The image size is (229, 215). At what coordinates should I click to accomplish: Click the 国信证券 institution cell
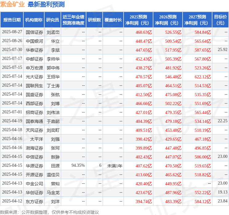[34, 32]
